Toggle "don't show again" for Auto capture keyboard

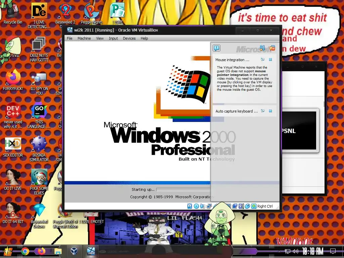point(263,111)
